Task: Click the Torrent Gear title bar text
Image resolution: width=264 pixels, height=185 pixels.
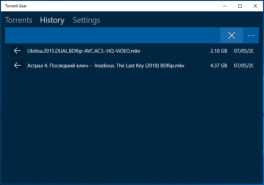Action: coord(16,6)
